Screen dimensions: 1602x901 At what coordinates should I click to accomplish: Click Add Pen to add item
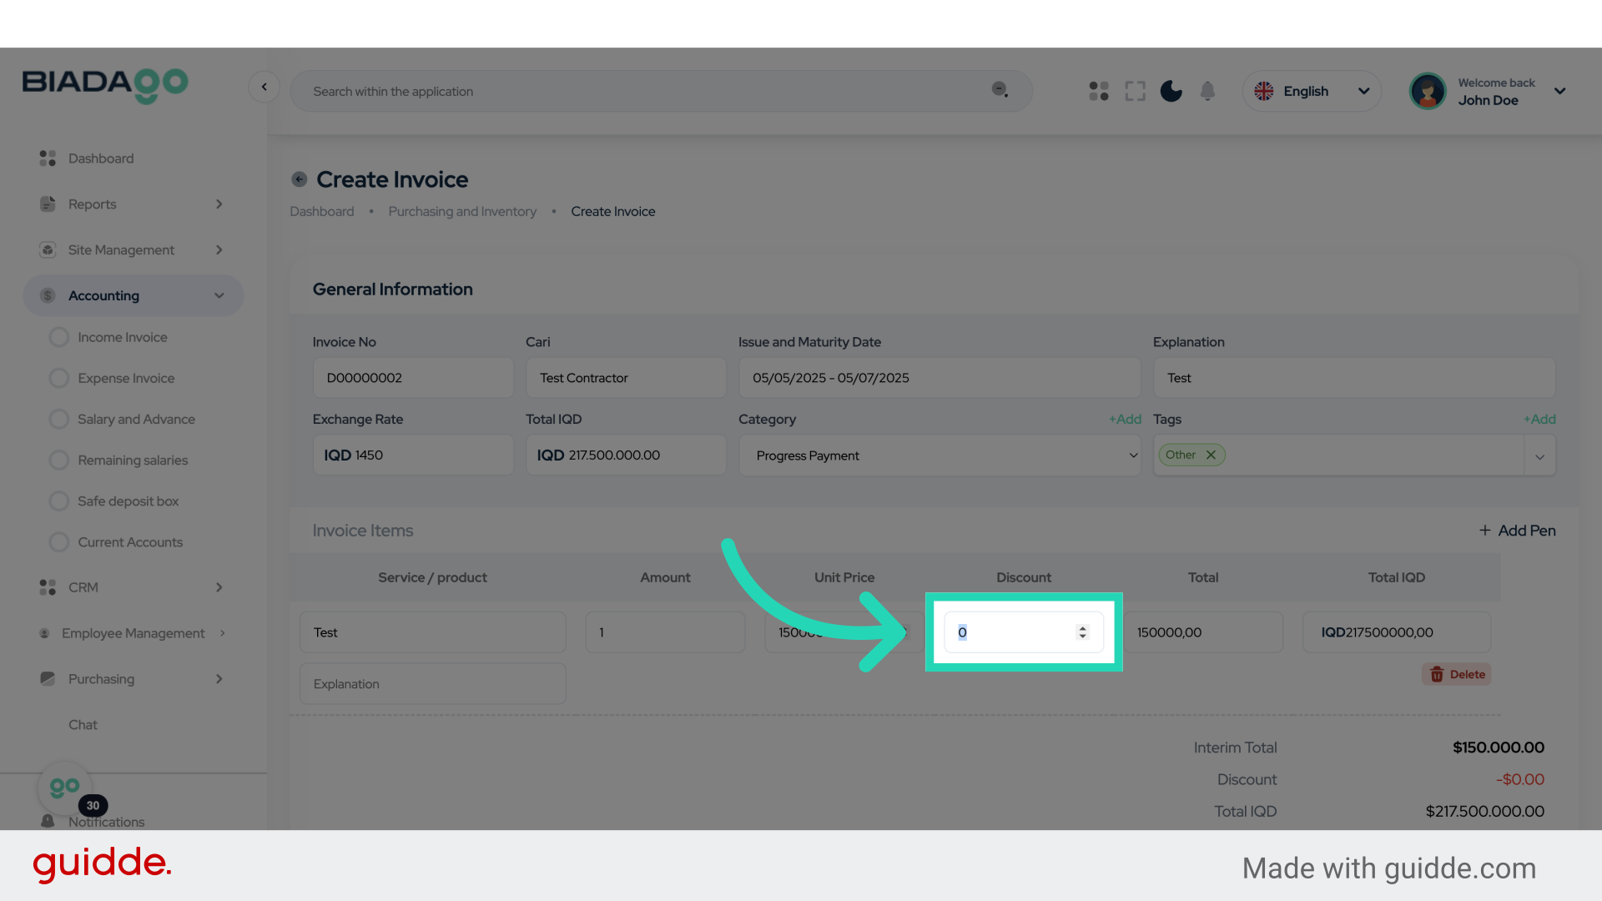[1517, 531]
